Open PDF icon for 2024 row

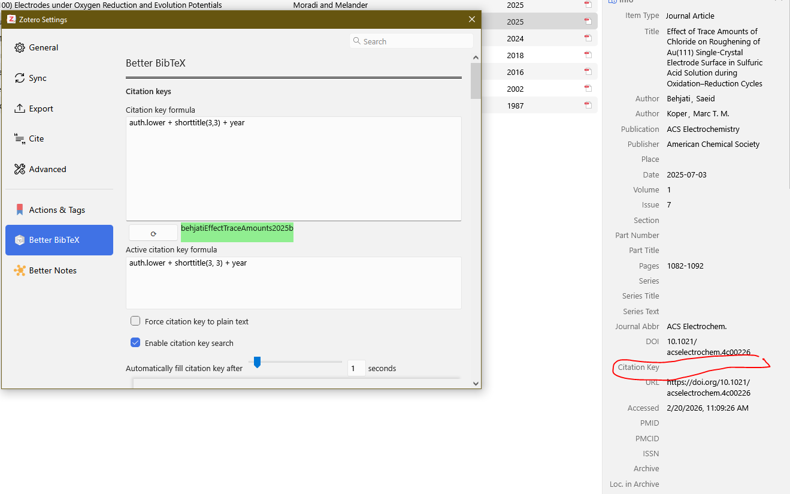[588, 38]
